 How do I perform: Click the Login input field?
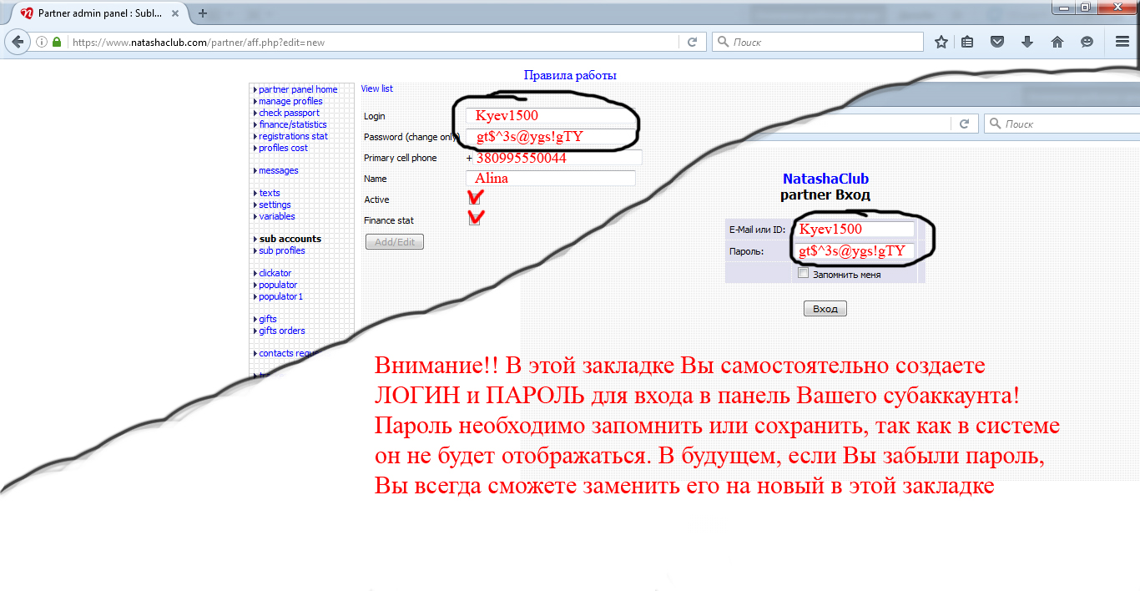pos(551,116)
